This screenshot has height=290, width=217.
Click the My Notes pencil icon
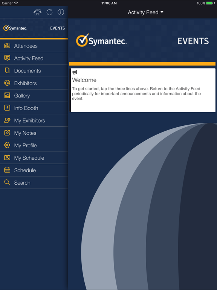7,133
